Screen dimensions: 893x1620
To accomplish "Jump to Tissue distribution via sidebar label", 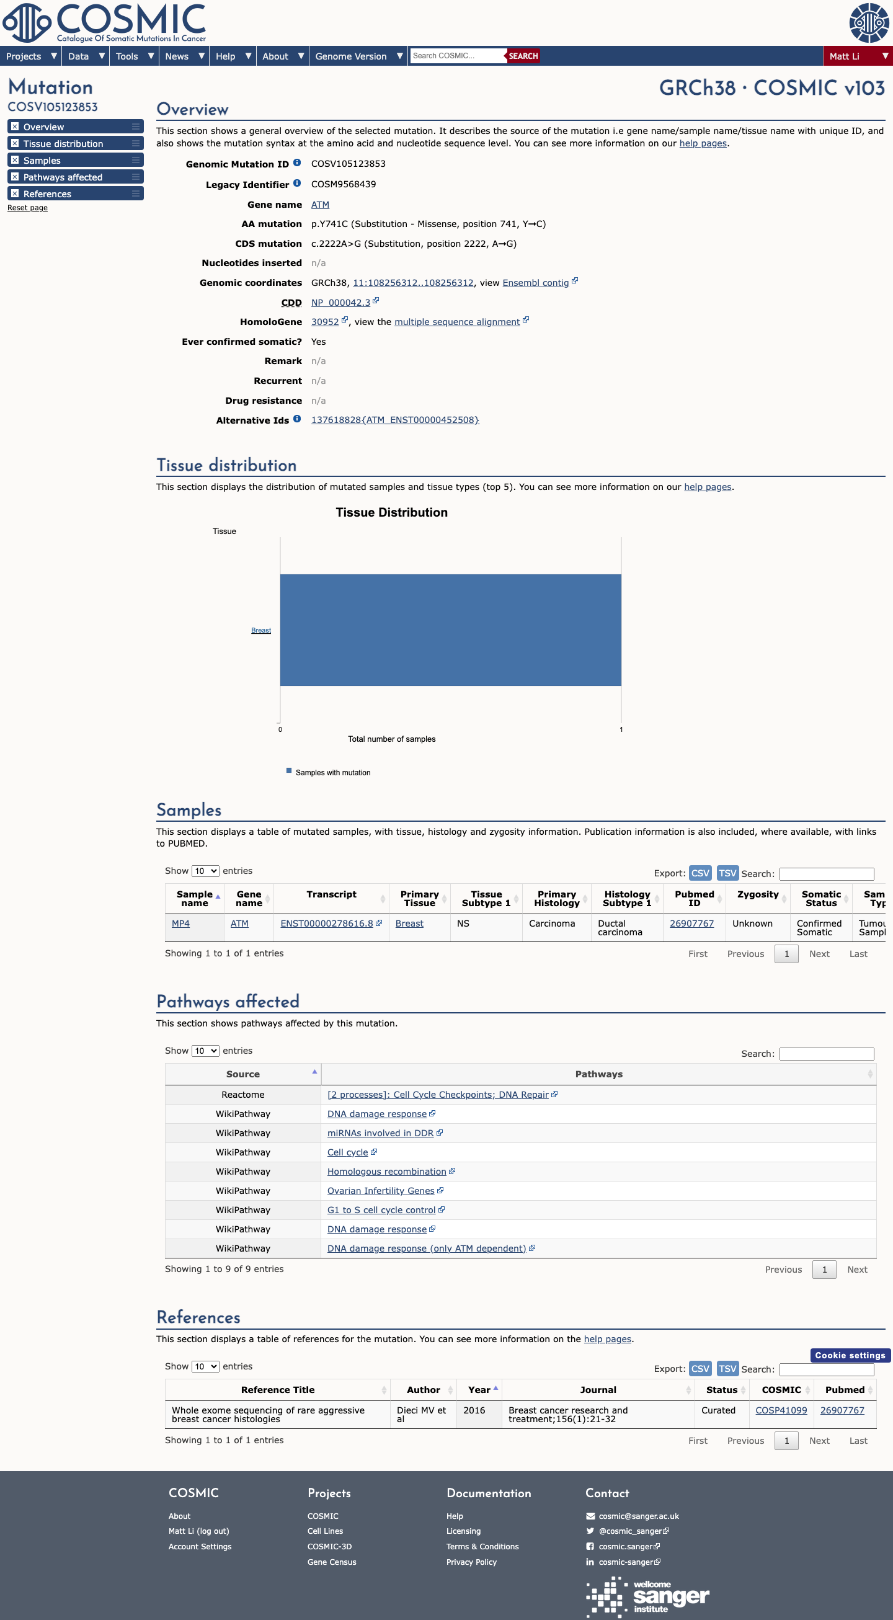I will (63, 144).
